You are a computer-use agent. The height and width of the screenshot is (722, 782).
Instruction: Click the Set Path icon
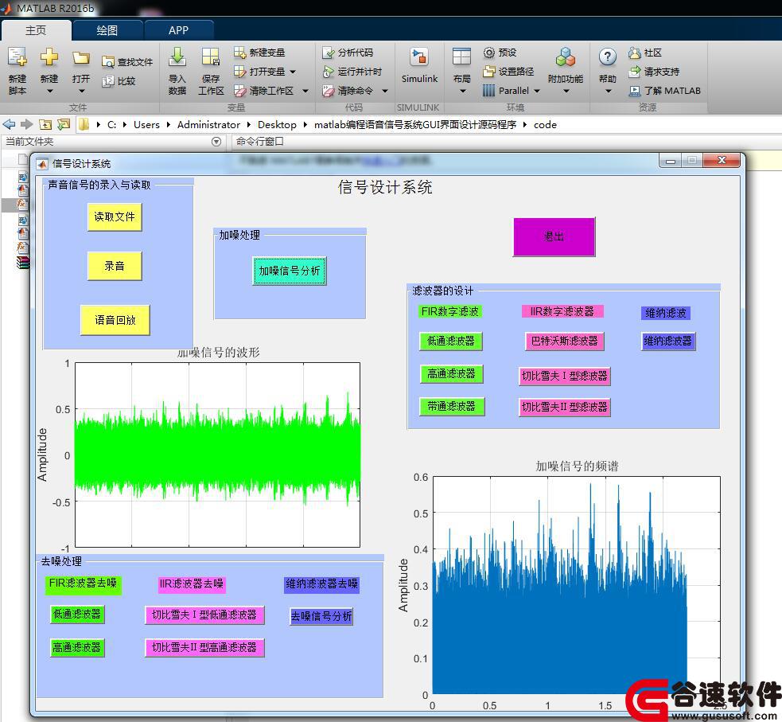[488, 72]
